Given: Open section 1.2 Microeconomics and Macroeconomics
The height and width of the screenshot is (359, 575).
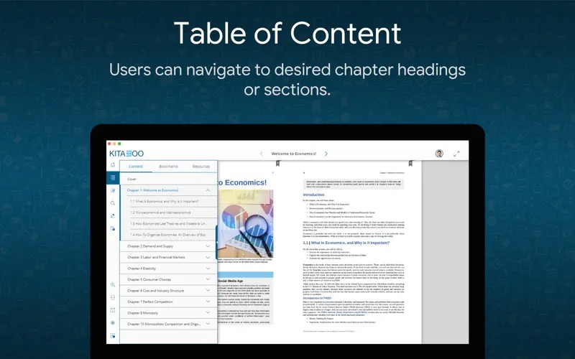Looking at the screenshot, I should click(x=160, y=213).
